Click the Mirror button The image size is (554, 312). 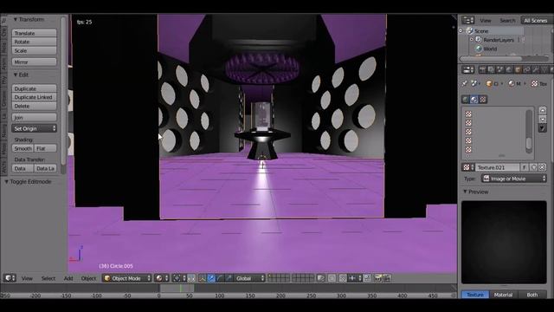35,62
